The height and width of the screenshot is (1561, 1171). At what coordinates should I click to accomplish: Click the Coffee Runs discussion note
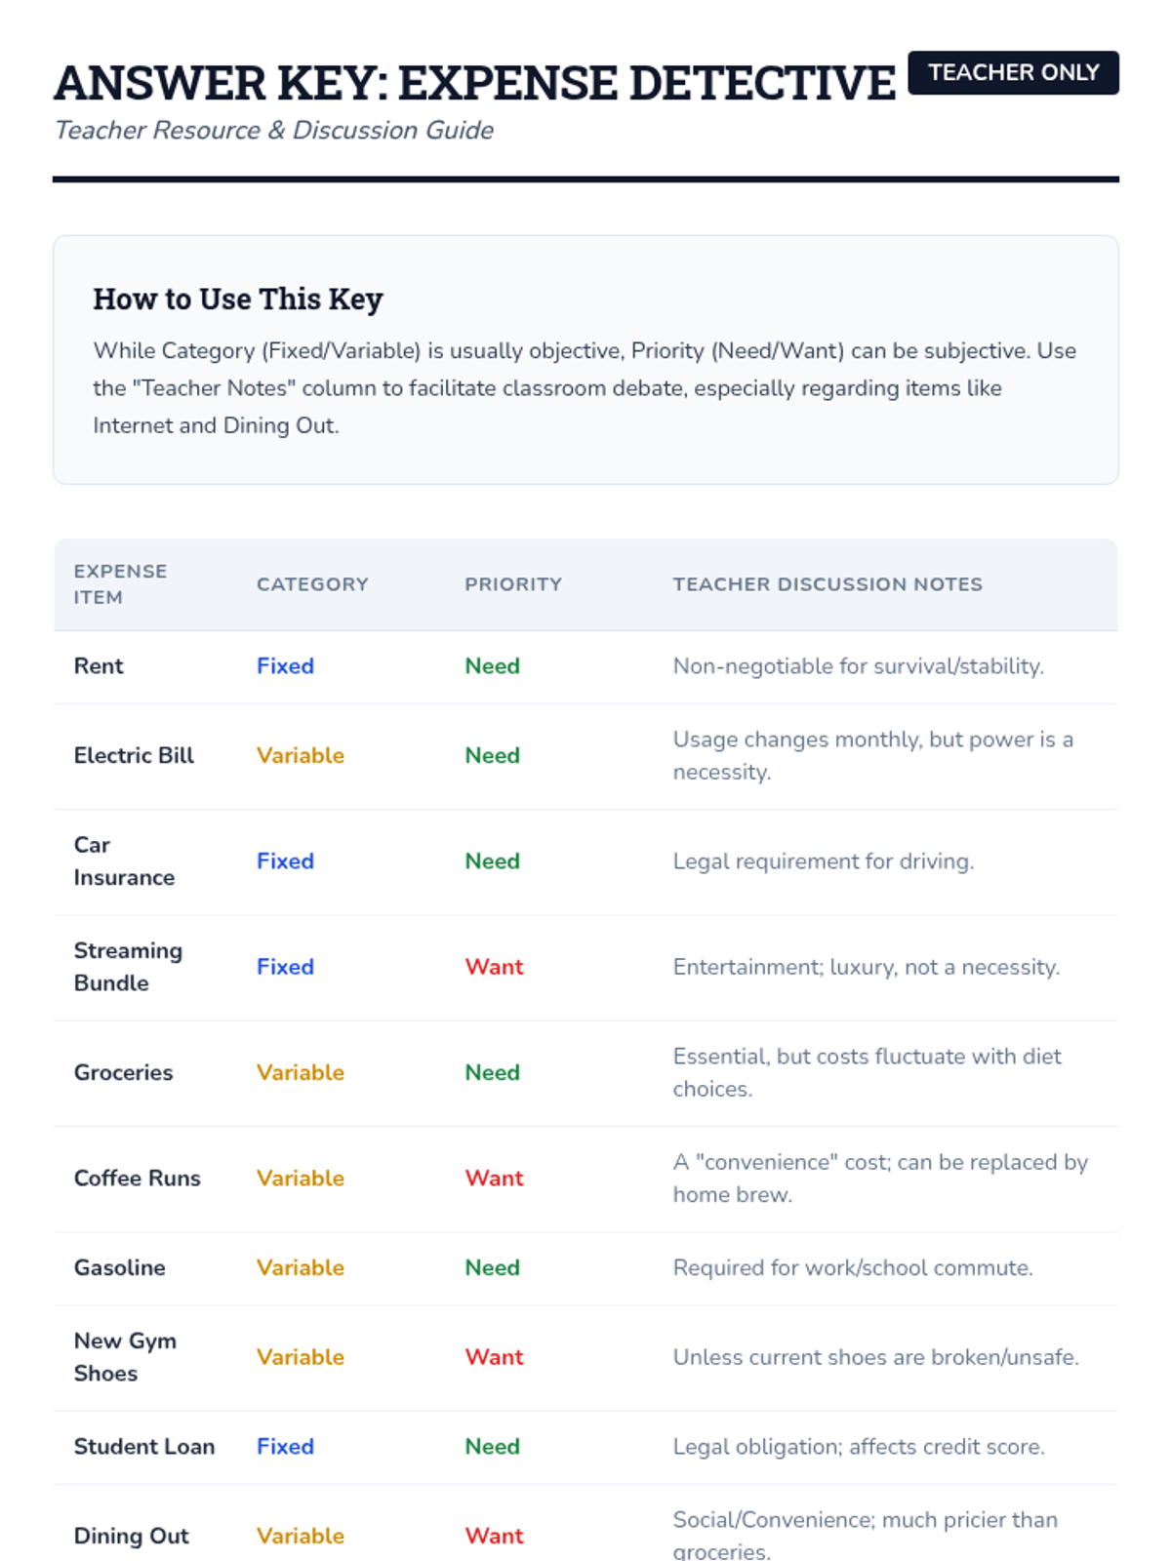click(879, 1178)
